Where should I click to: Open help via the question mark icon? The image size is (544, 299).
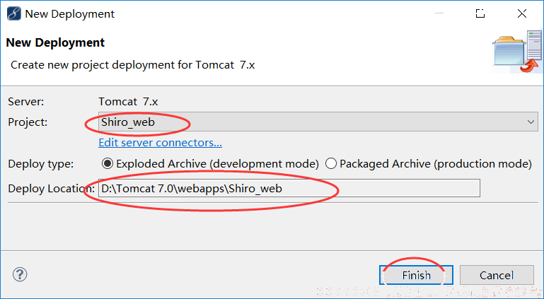(x=20, y=274)
